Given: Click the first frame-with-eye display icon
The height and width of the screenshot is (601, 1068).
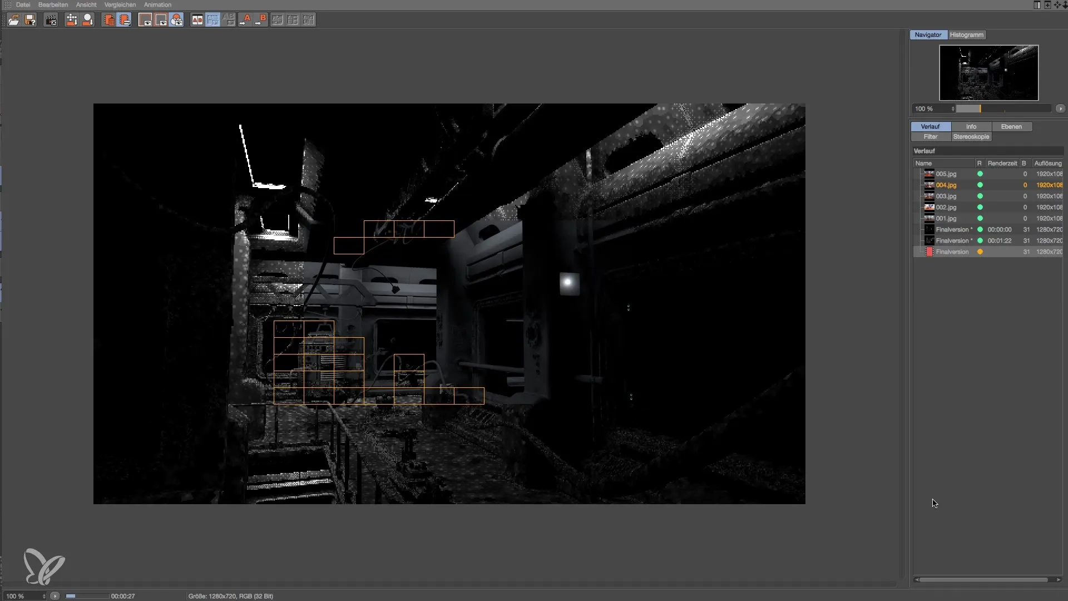Looking at the screenshot, I should [x=145, y=20].
